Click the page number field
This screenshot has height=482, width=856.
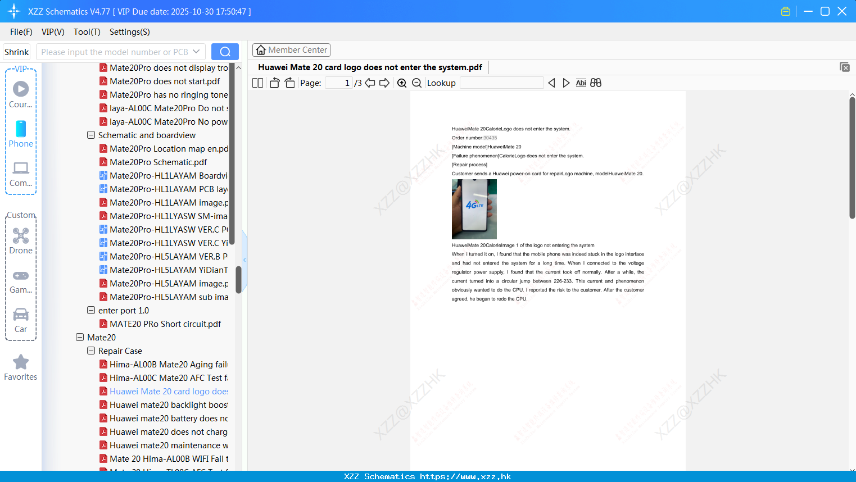point(339,83)
